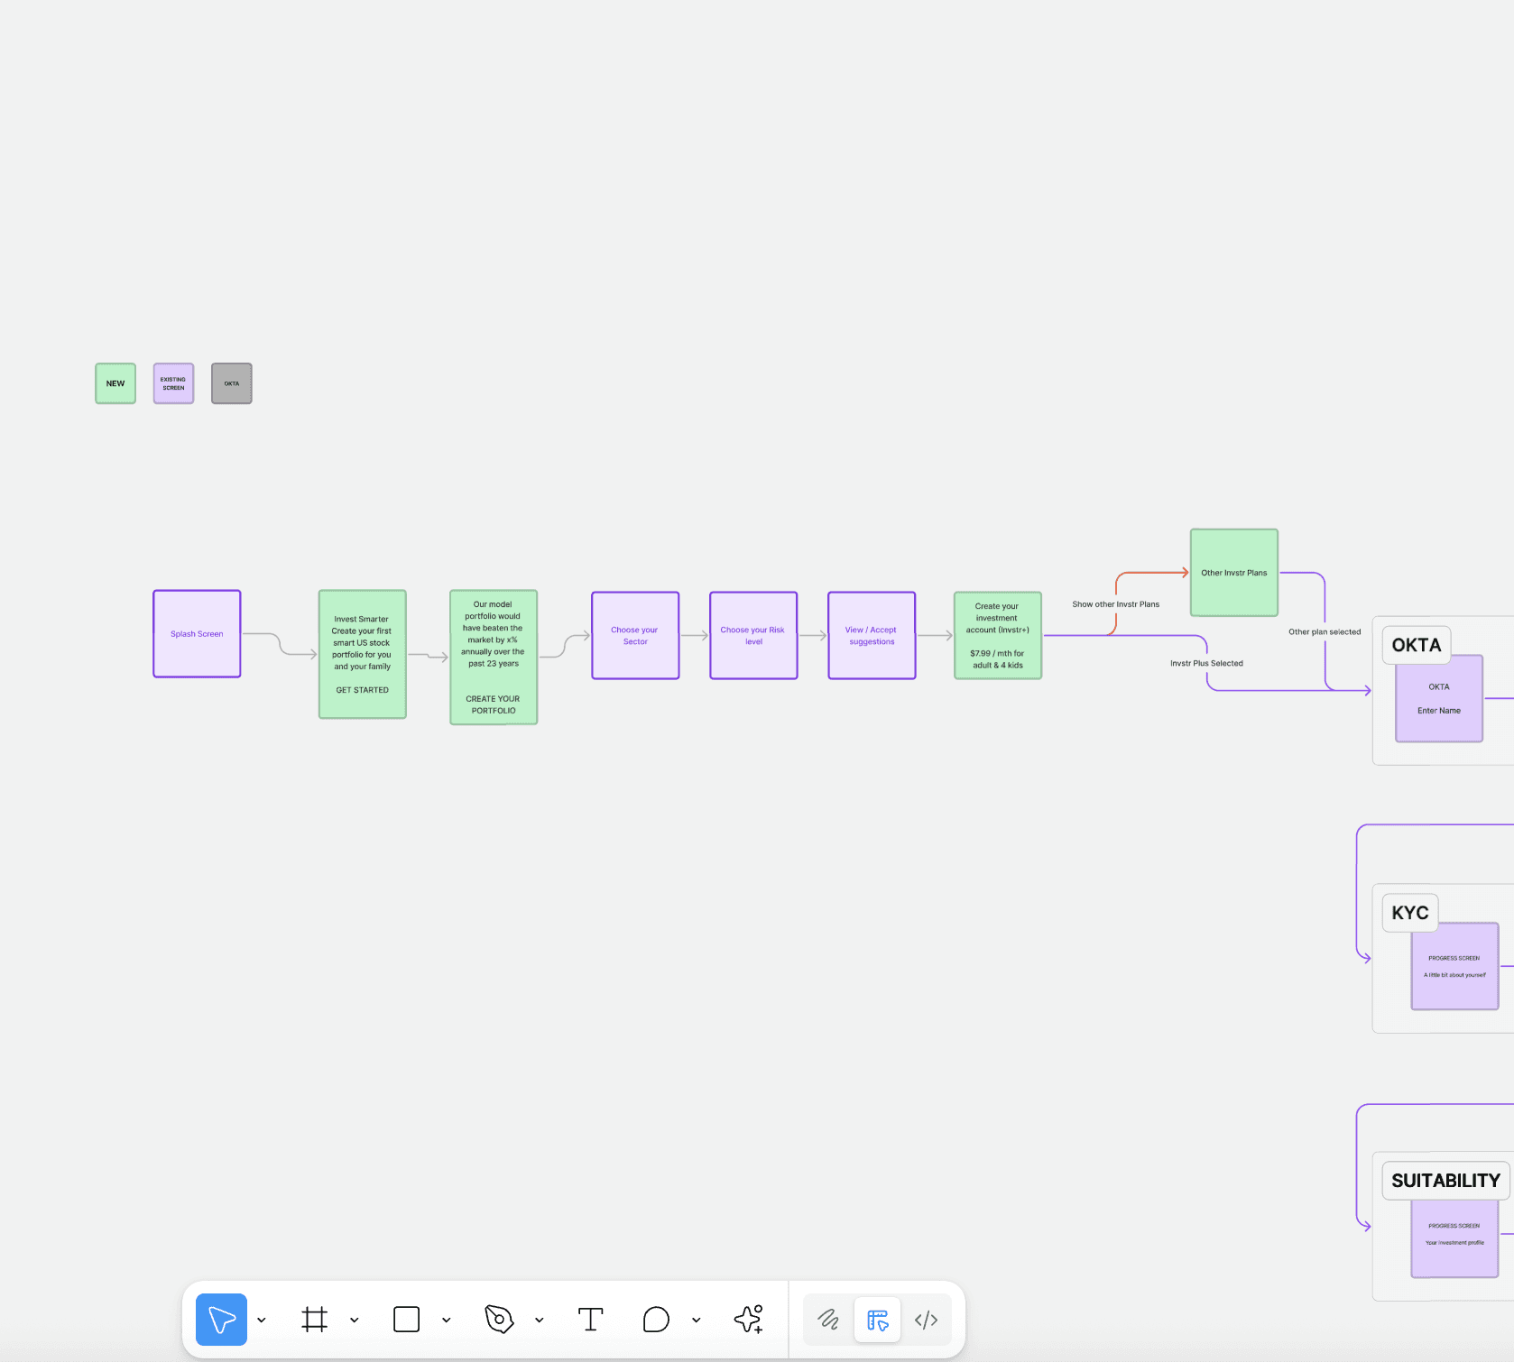Select the Other Invstr Plans node

pyautogui.click(x=1234, y=573)
